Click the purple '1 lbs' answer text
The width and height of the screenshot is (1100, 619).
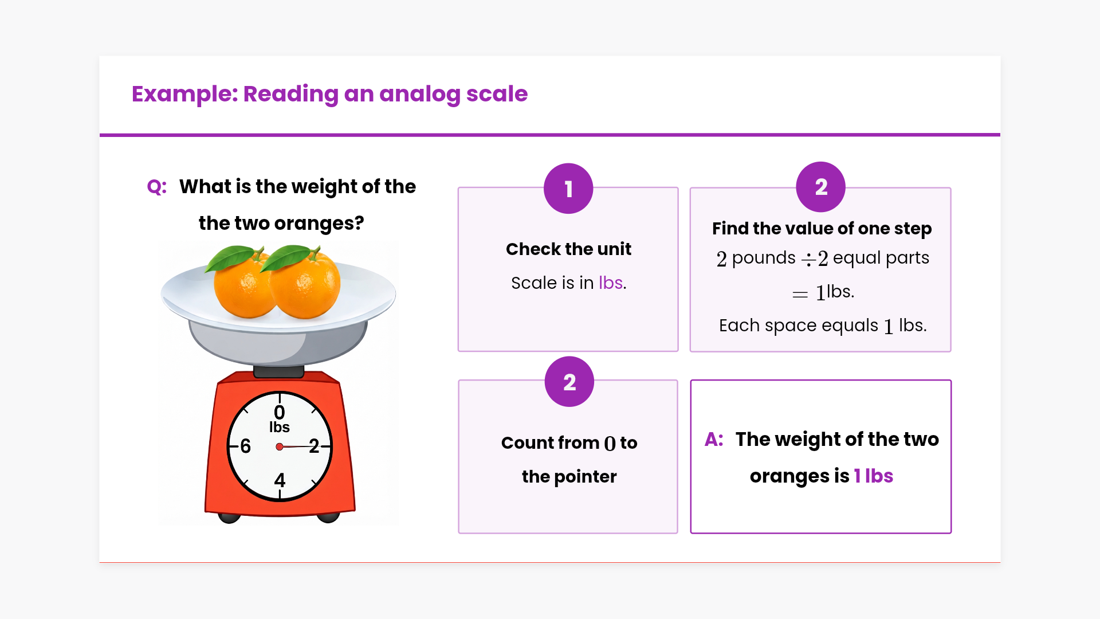click(x=873, y=476)
